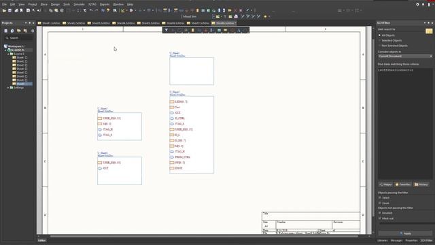Screen dimensions: 435x245
Task: Open the Design menu
Action: (55, 5)
